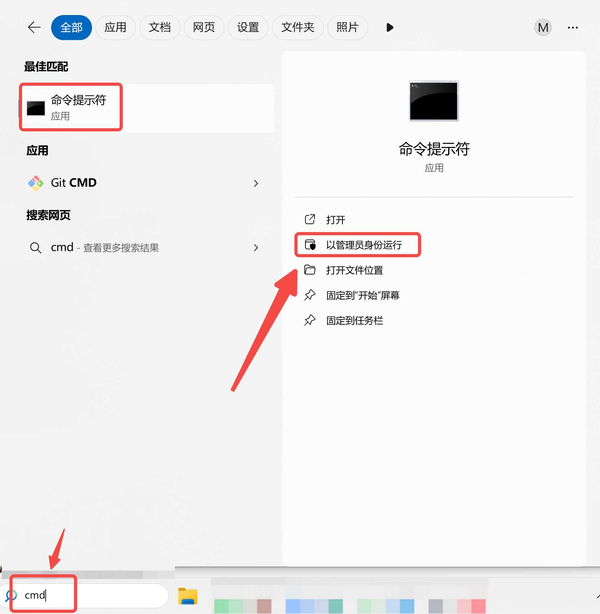
Task: Switch to the 应用 filter tab
Action: coord(115,27)
